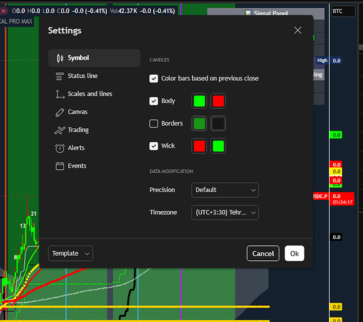Open Body green up-color swatch

coord(199,101)
